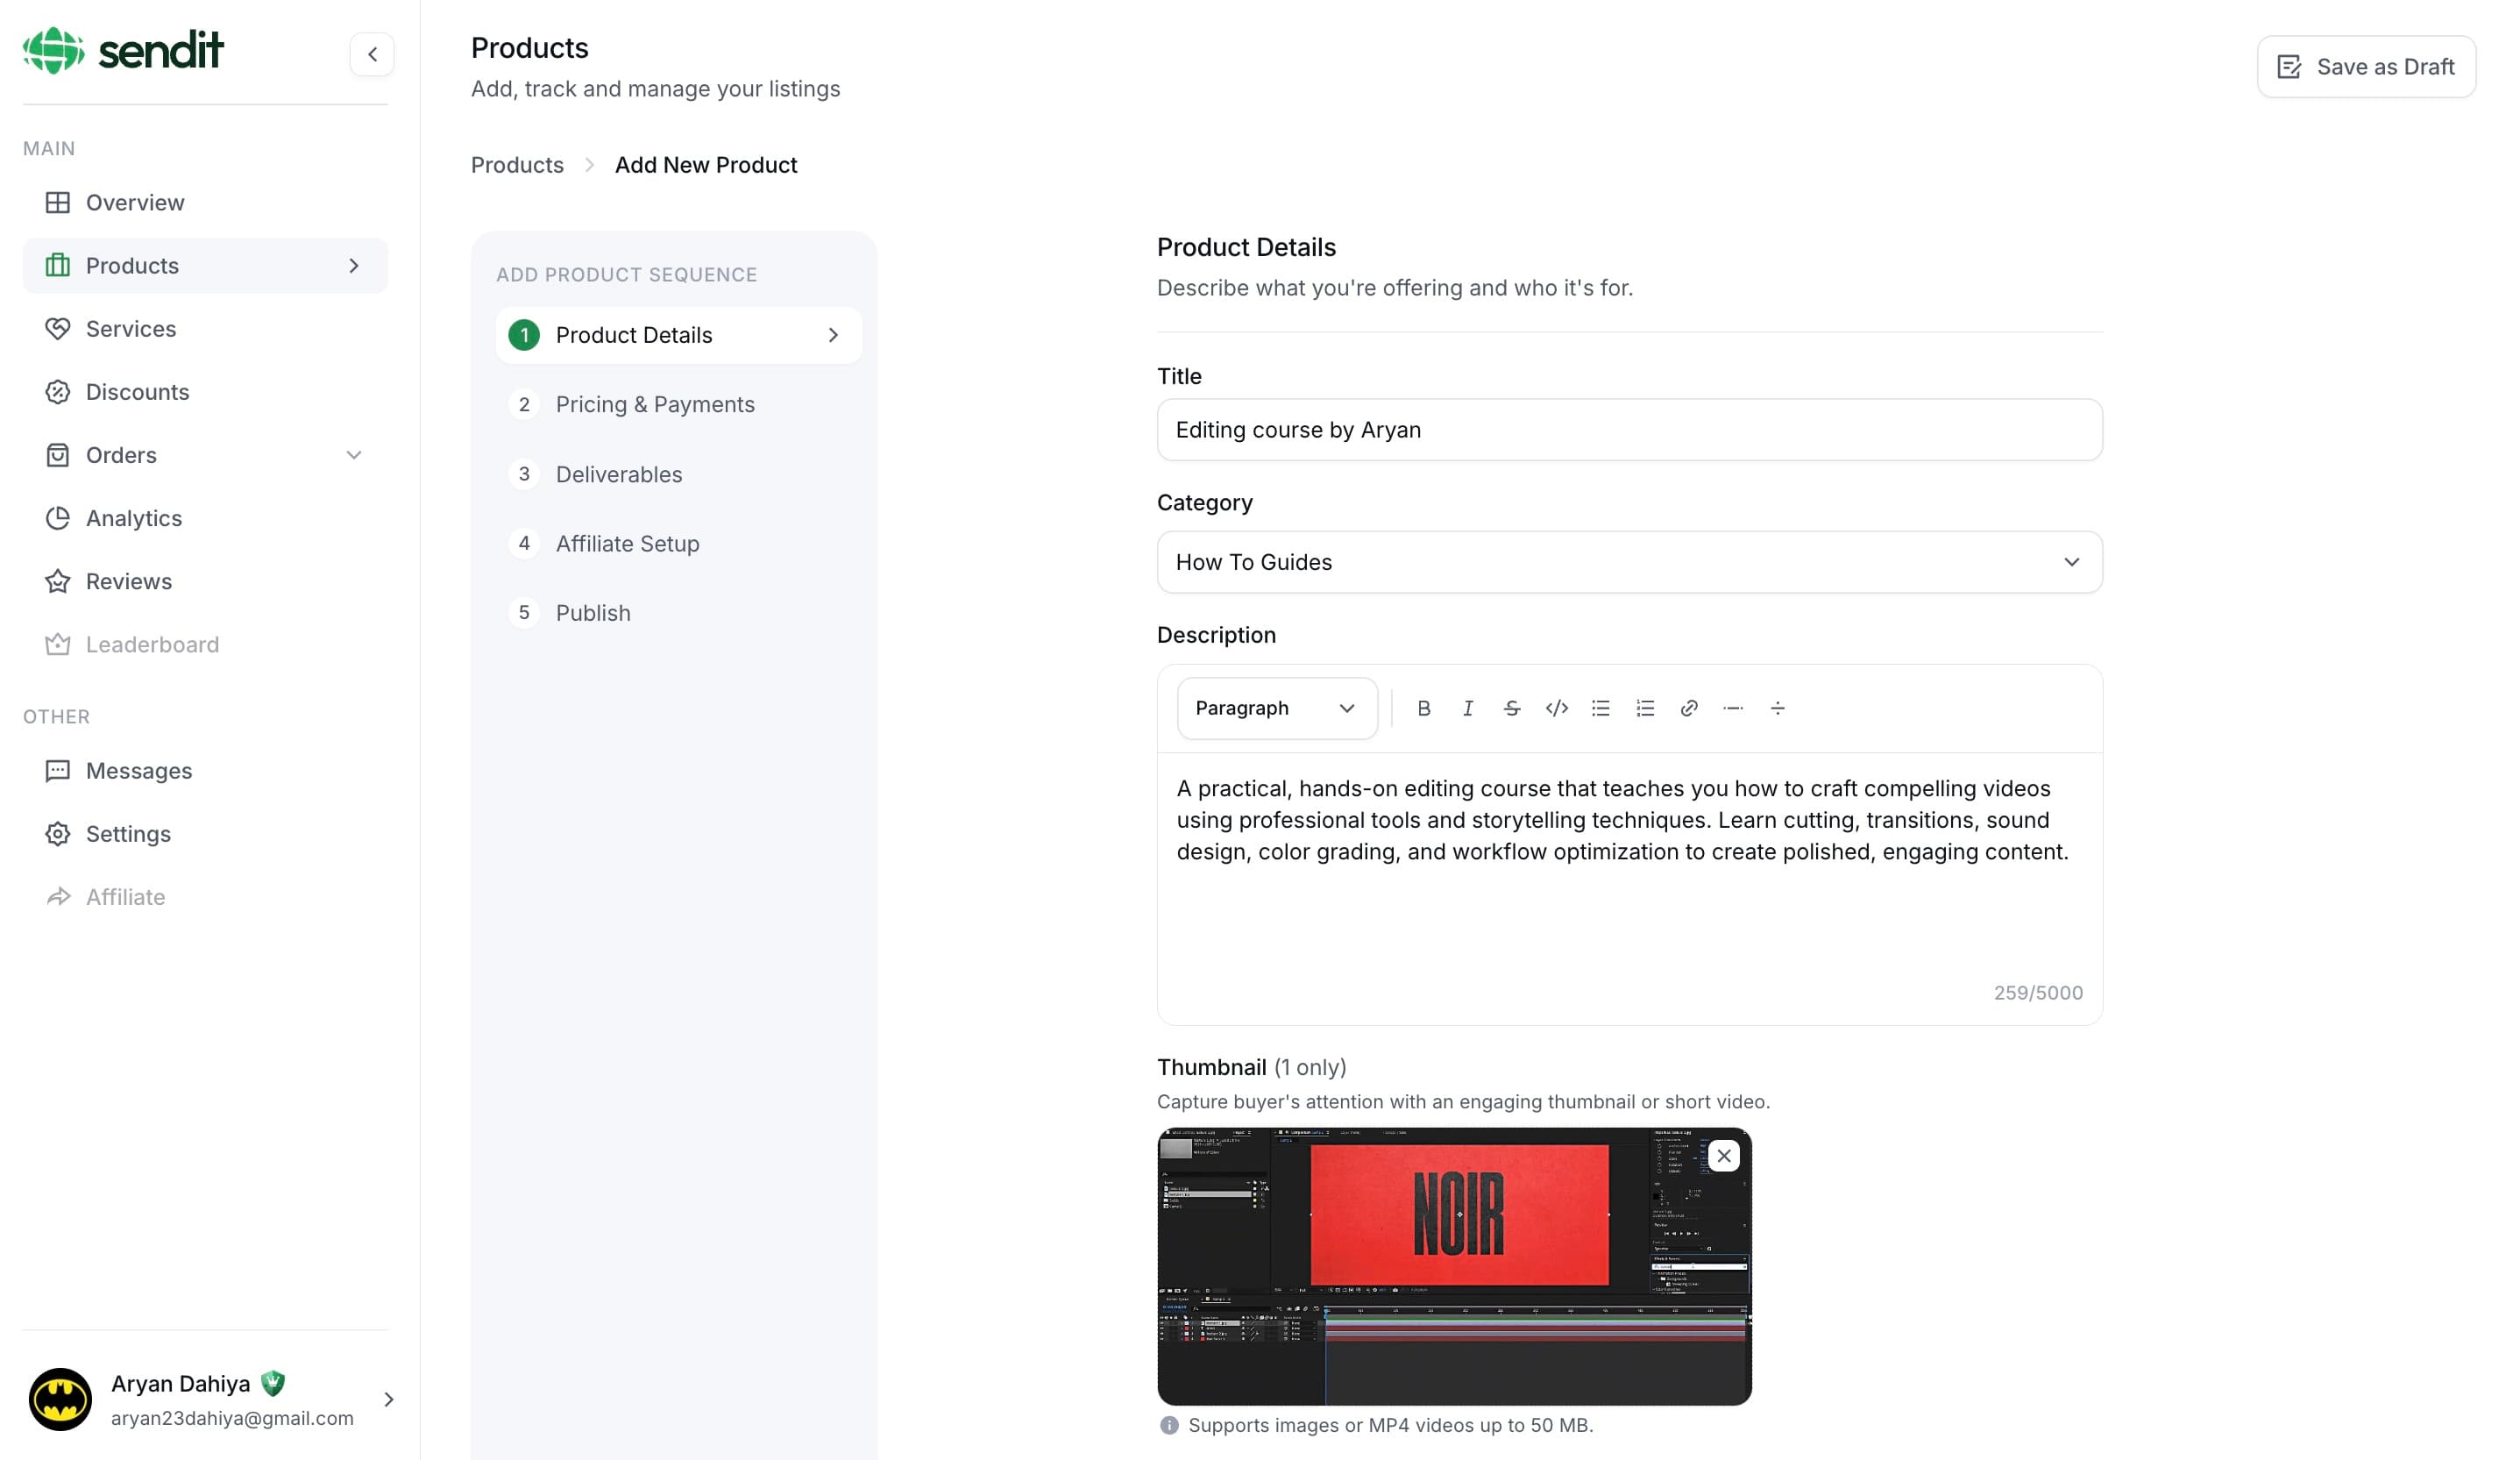2520x1460 pixels.
Task: Click the Settings gear icon
Action: tap(58, 834)
